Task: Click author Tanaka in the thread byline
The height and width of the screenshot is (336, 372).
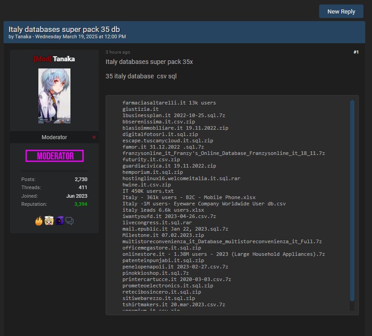Action: (x=23, y=36)
